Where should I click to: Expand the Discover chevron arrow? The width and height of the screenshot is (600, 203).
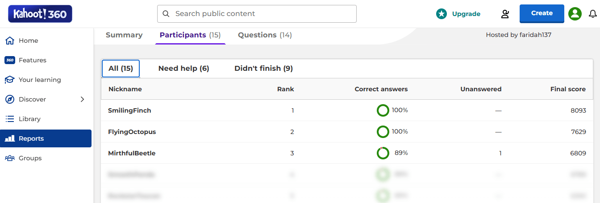[x=82, y=99]
